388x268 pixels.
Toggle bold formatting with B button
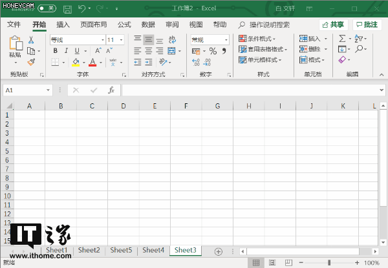coord(56,50)
